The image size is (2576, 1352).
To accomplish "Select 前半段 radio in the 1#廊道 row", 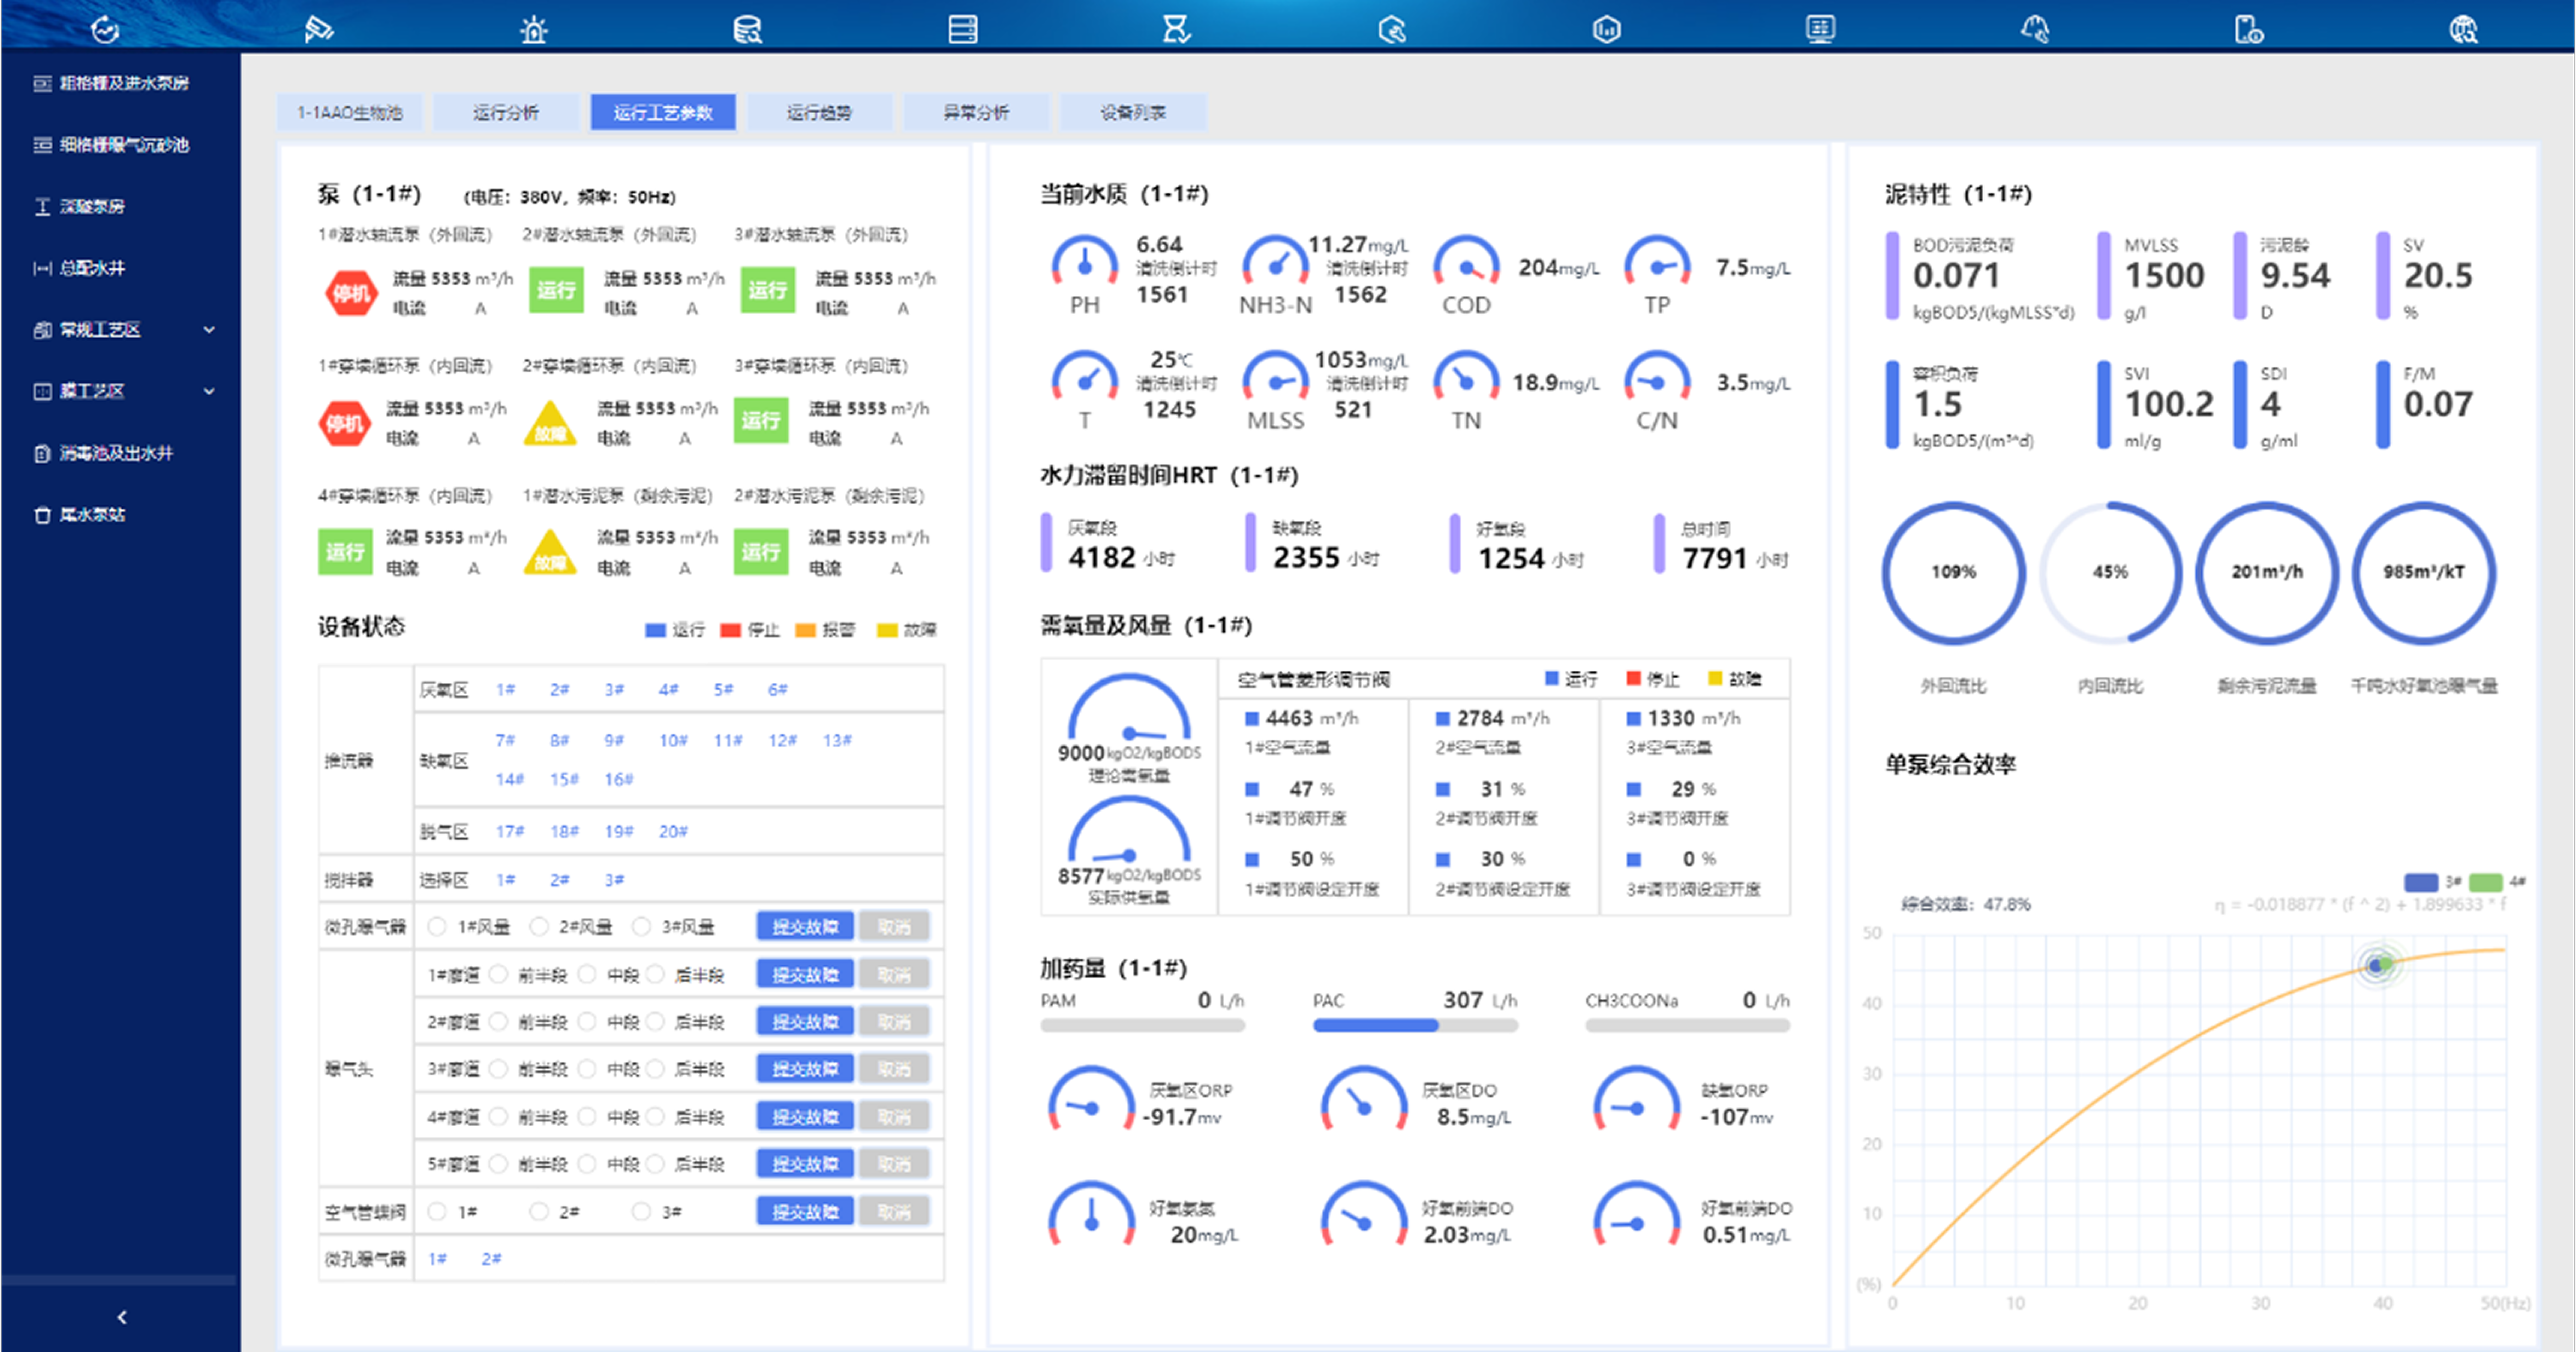I will click(x=498, y=974).
